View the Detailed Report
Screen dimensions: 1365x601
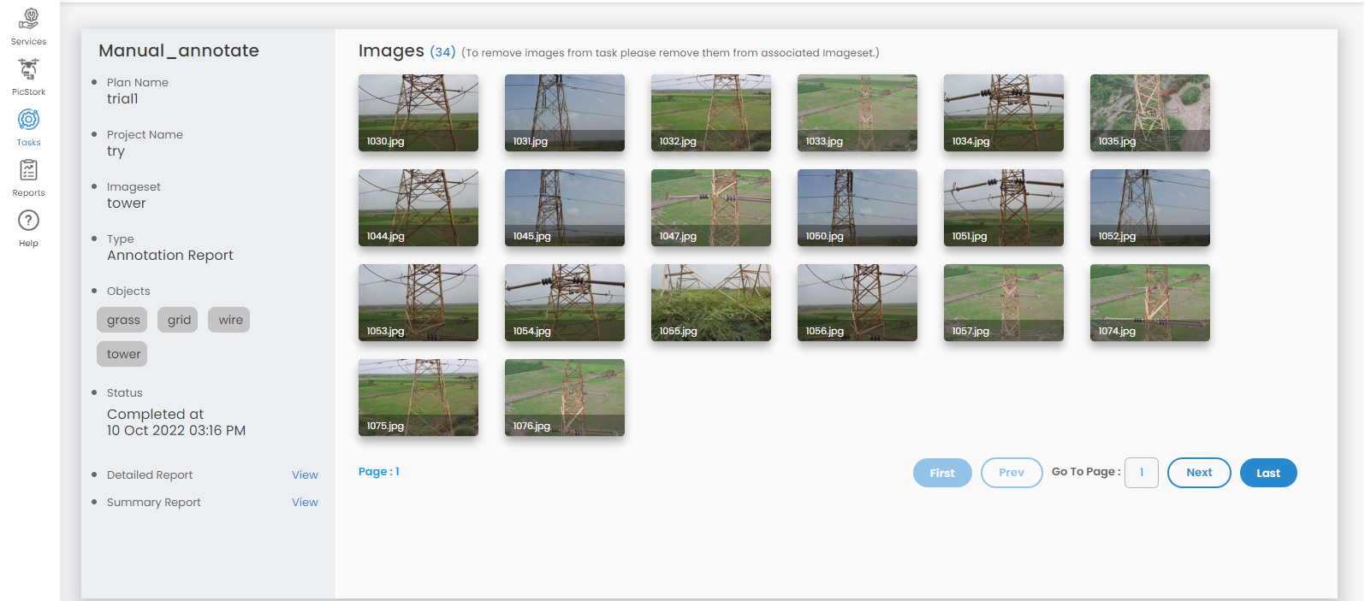(305, 475)
